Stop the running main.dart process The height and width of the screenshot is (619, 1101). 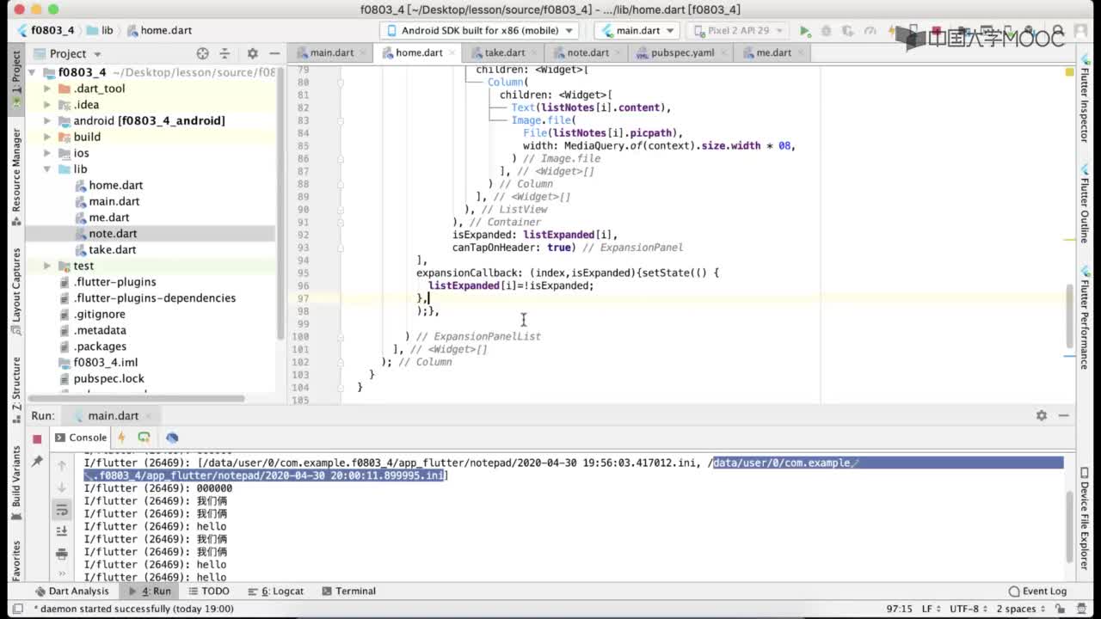click(37, 438)
